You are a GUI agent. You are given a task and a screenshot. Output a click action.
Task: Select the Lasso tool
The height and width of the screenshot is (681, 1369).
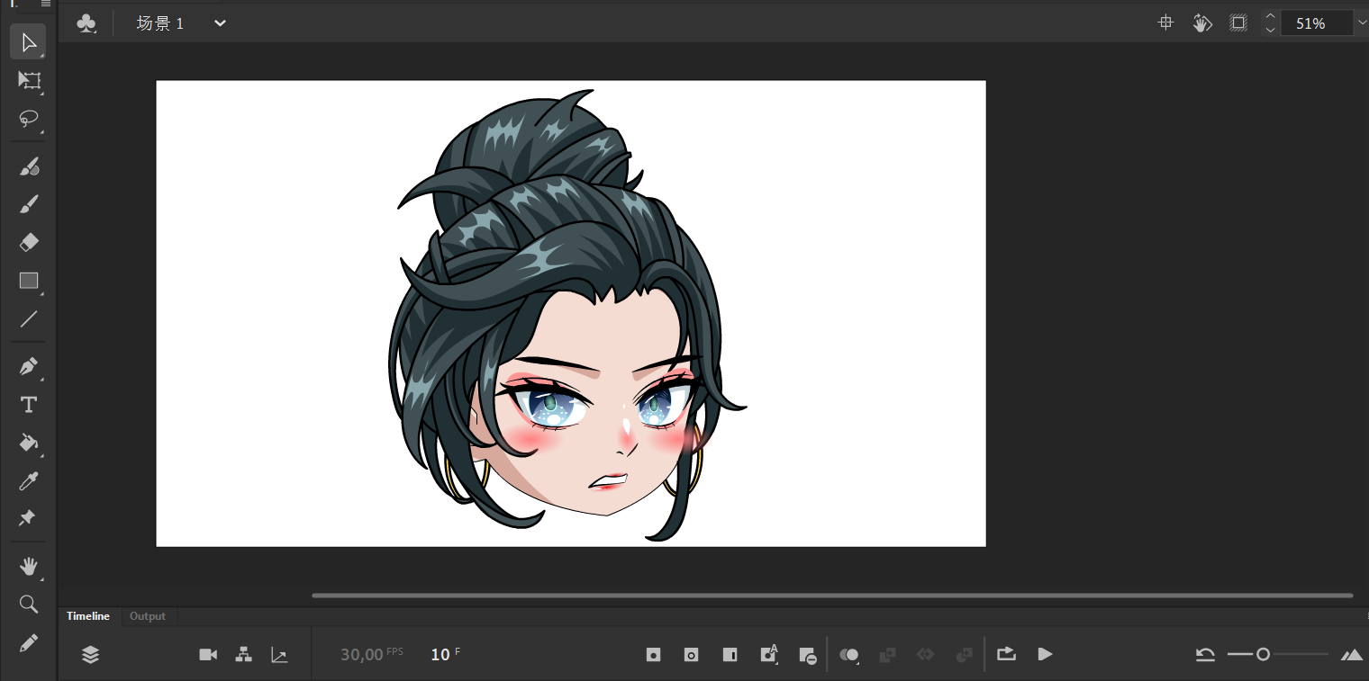click(29, 119)
